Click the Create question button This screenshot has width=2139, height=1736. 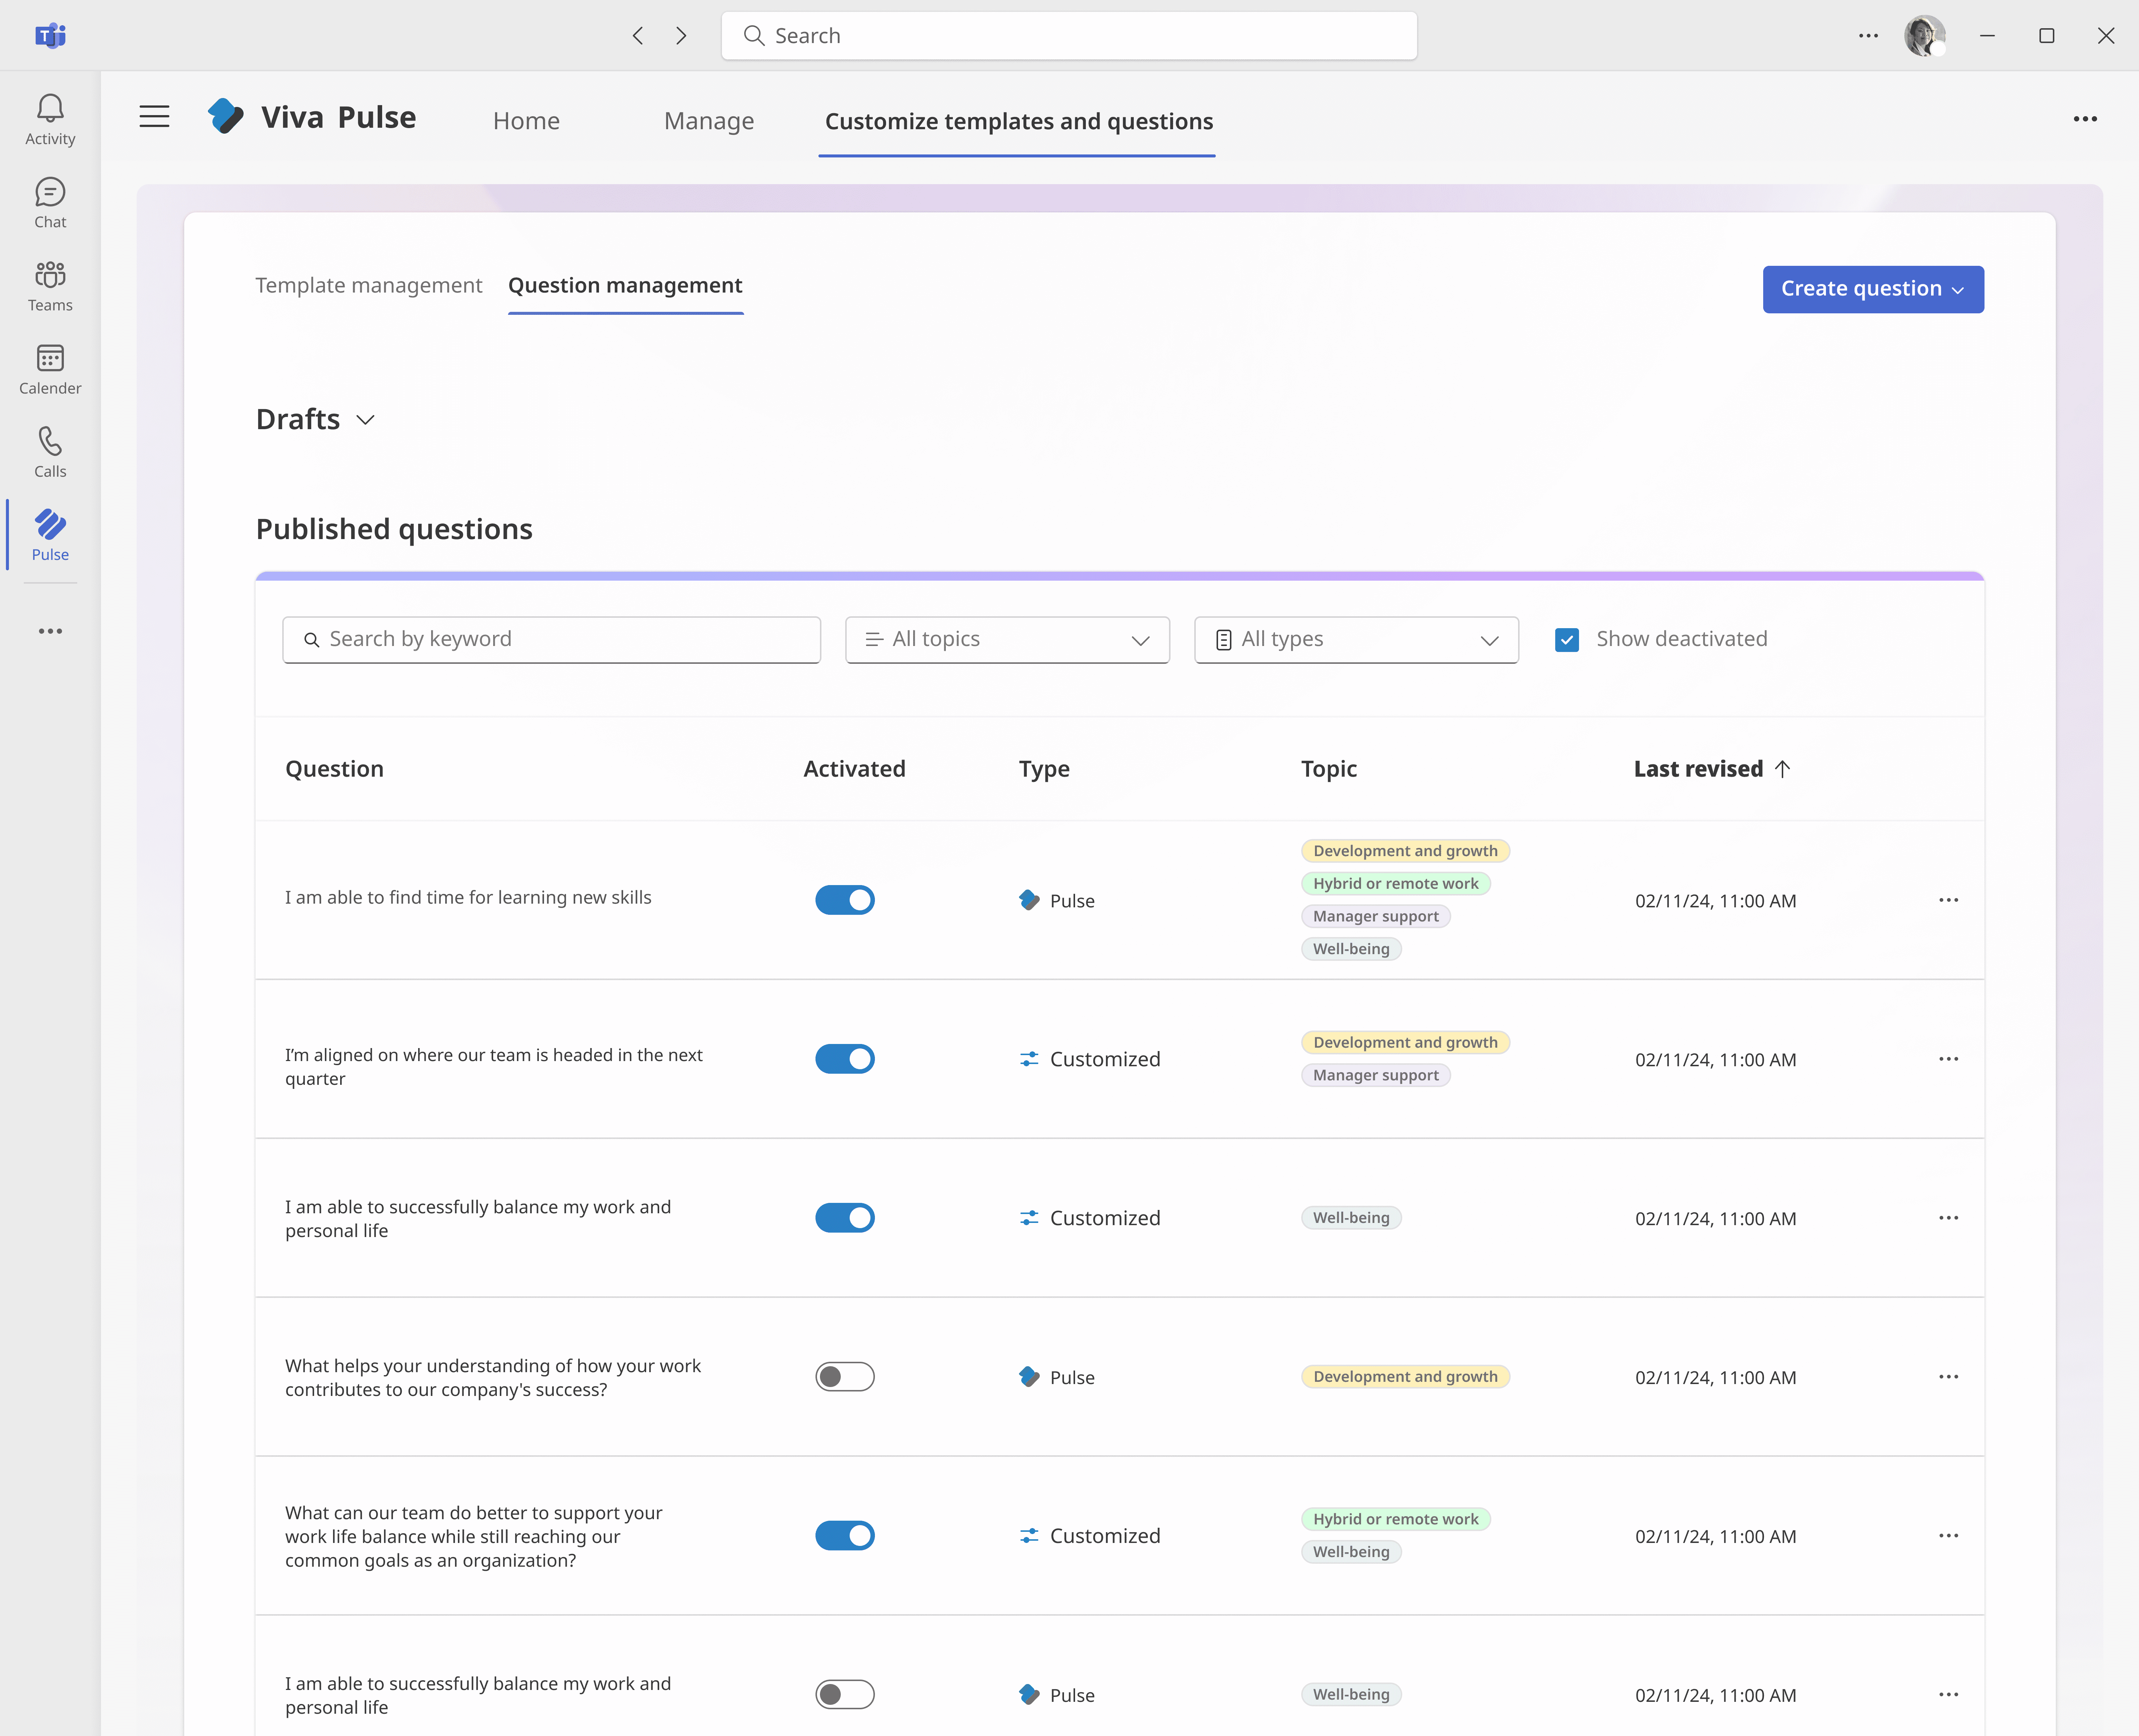coord(1872,289)
